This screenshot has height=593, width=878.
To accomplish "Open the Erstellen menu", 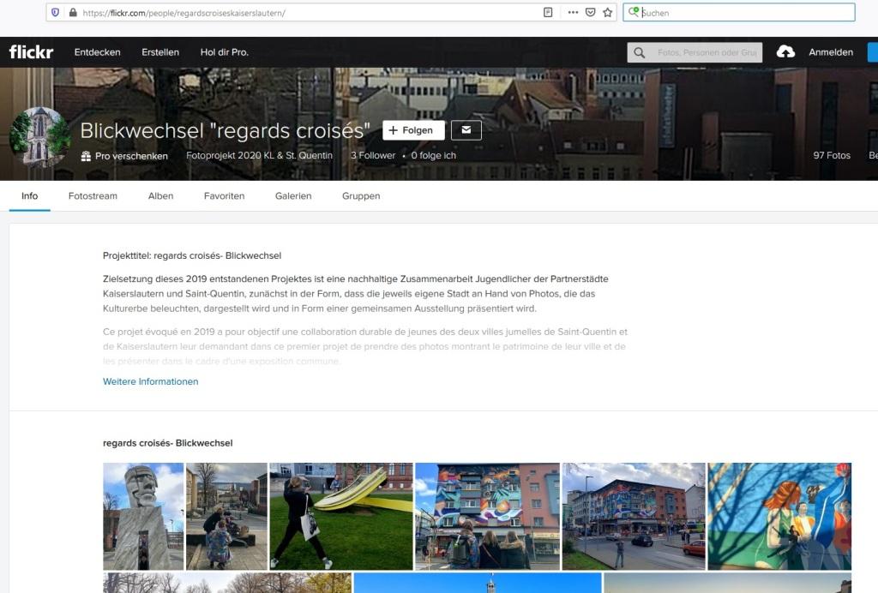I will 160,52.
